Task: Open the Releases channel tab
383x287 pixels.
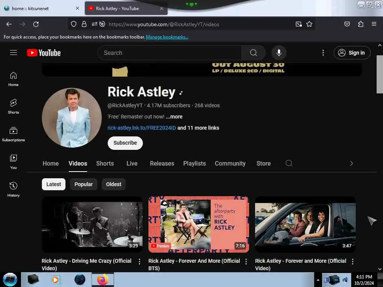Action: pos(162,164)
